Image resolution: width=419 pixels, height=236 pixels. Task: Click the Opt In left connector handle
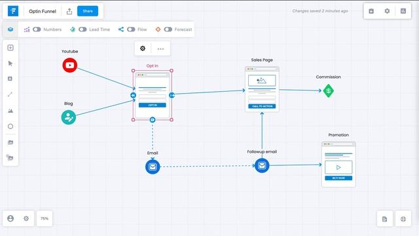click(133, 95)
